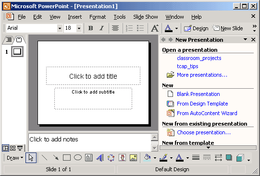260x176 pixels.
Task: Click More presentations link
Action: (x=202, y=75)
